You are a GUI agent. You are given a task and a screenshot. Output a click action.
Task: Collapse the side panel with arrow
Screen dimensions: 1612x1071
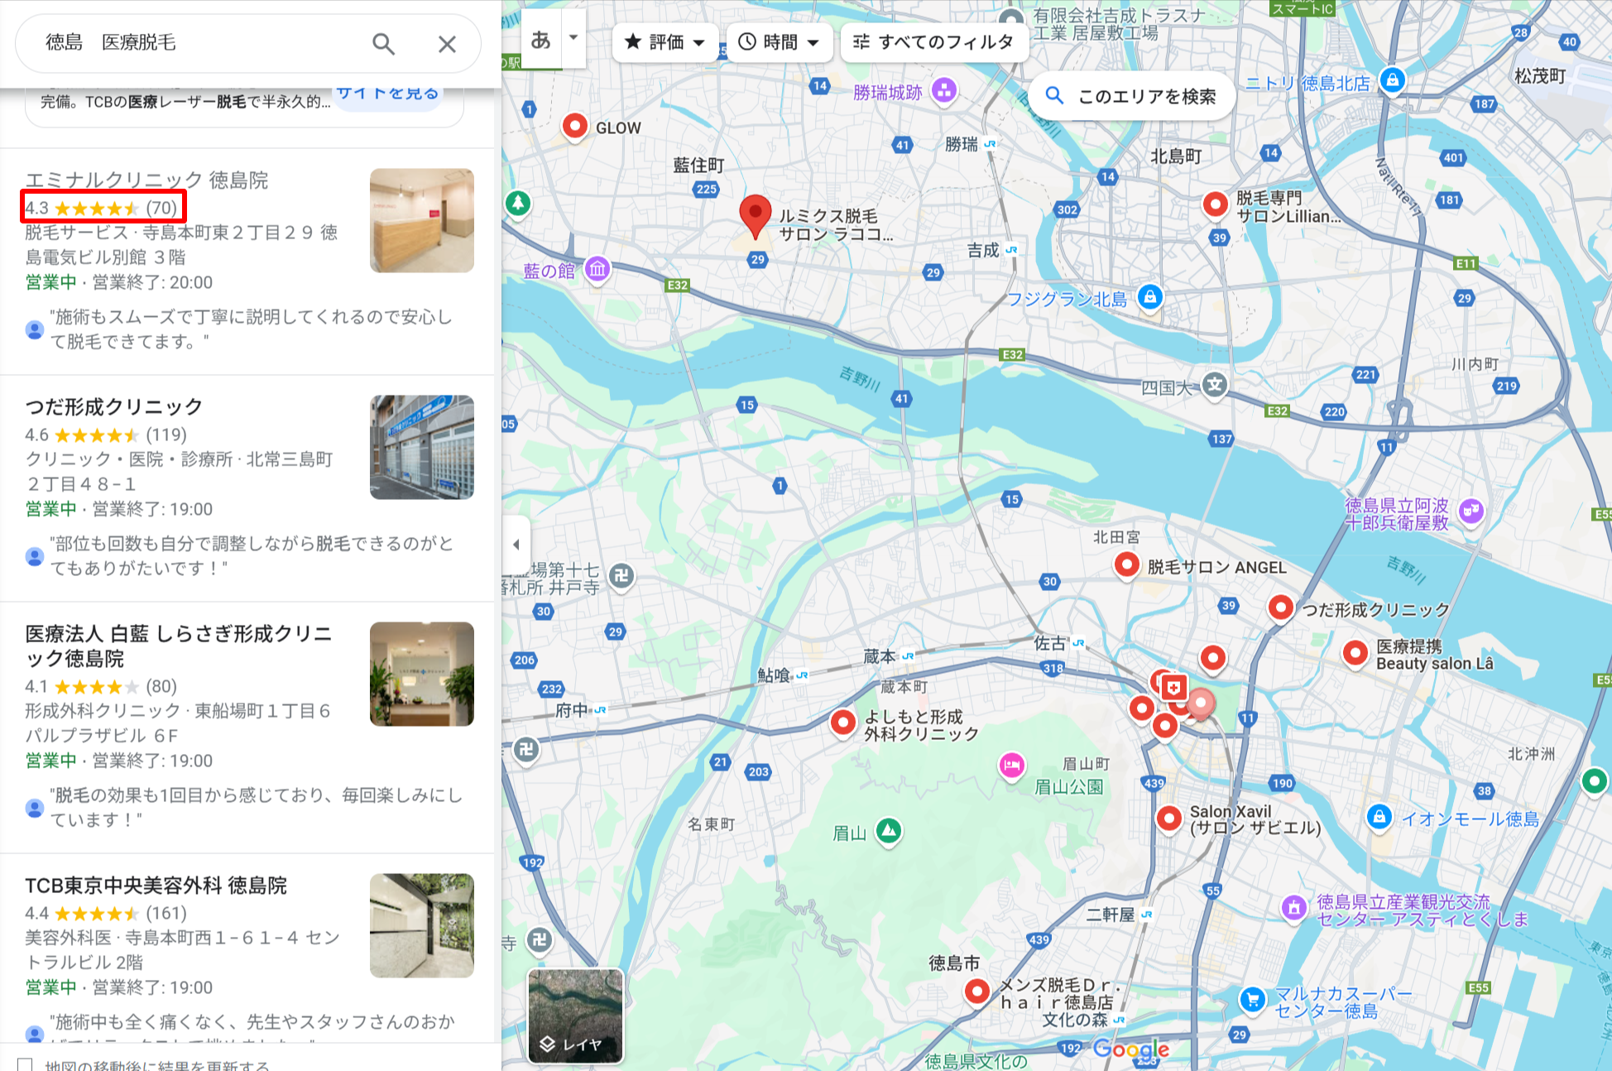(516, 544)
